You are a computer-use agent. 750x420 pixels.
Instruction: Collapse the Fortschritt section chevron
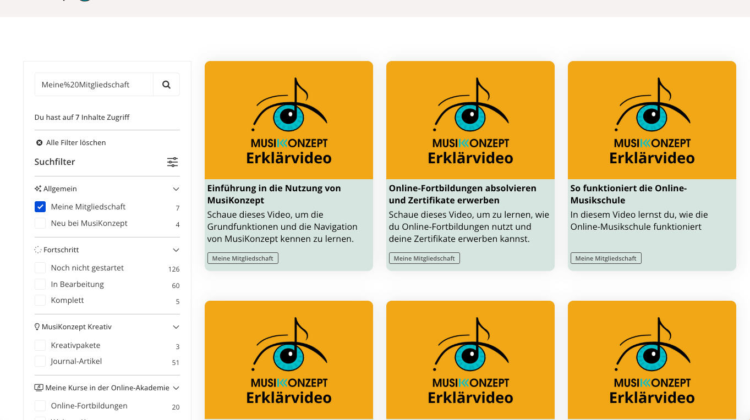[176, 250]
